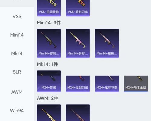Screen dimensions: 151x121
Task: Open the gray M24-乌木金纹 skin card
Action: pyautogui.click(x=136, y=84)
